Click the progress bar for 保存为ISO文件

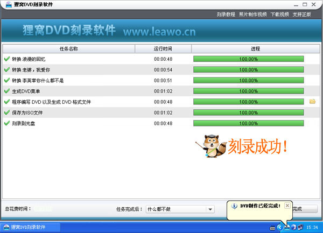click(x=248, y=112)
